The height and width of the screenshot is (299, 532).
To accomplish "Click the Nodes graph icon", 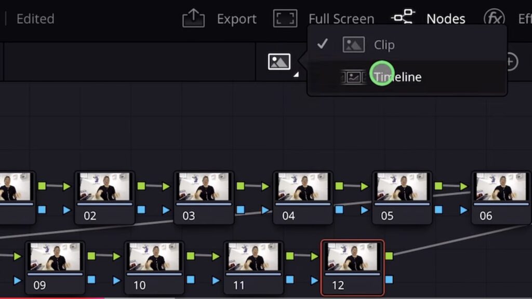I will point(403,18).
